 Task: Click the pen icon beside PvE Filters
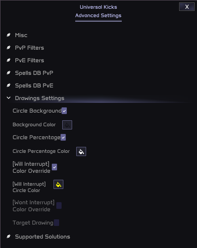(x=8, y=60)
